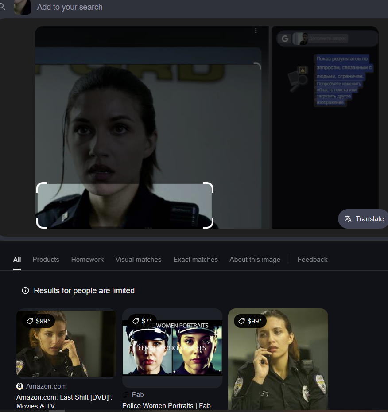388x412 pixels.
Task: Open 'Police Women Portraits | Fab' result title
Action: [x=166, y=406]
